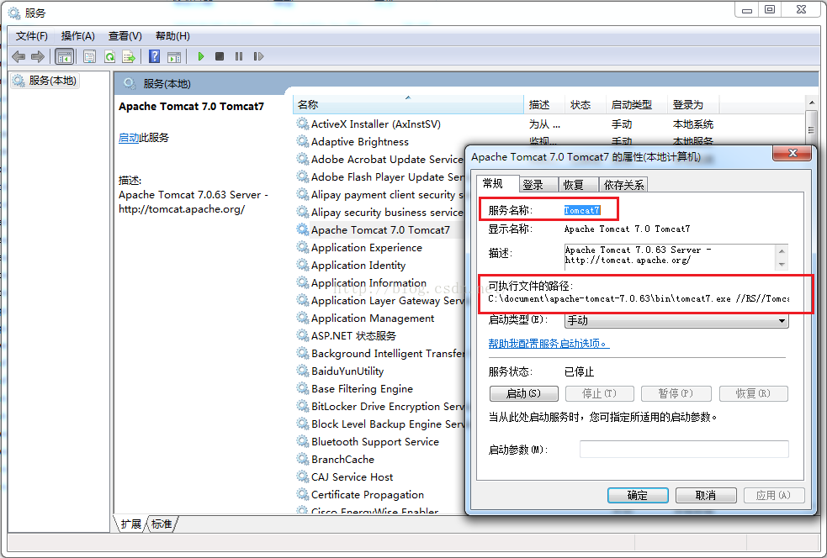Image resolution: width=827 pixels, height=558 pixels.
Task: Sort list by 描述 column header
Action: 543,104
